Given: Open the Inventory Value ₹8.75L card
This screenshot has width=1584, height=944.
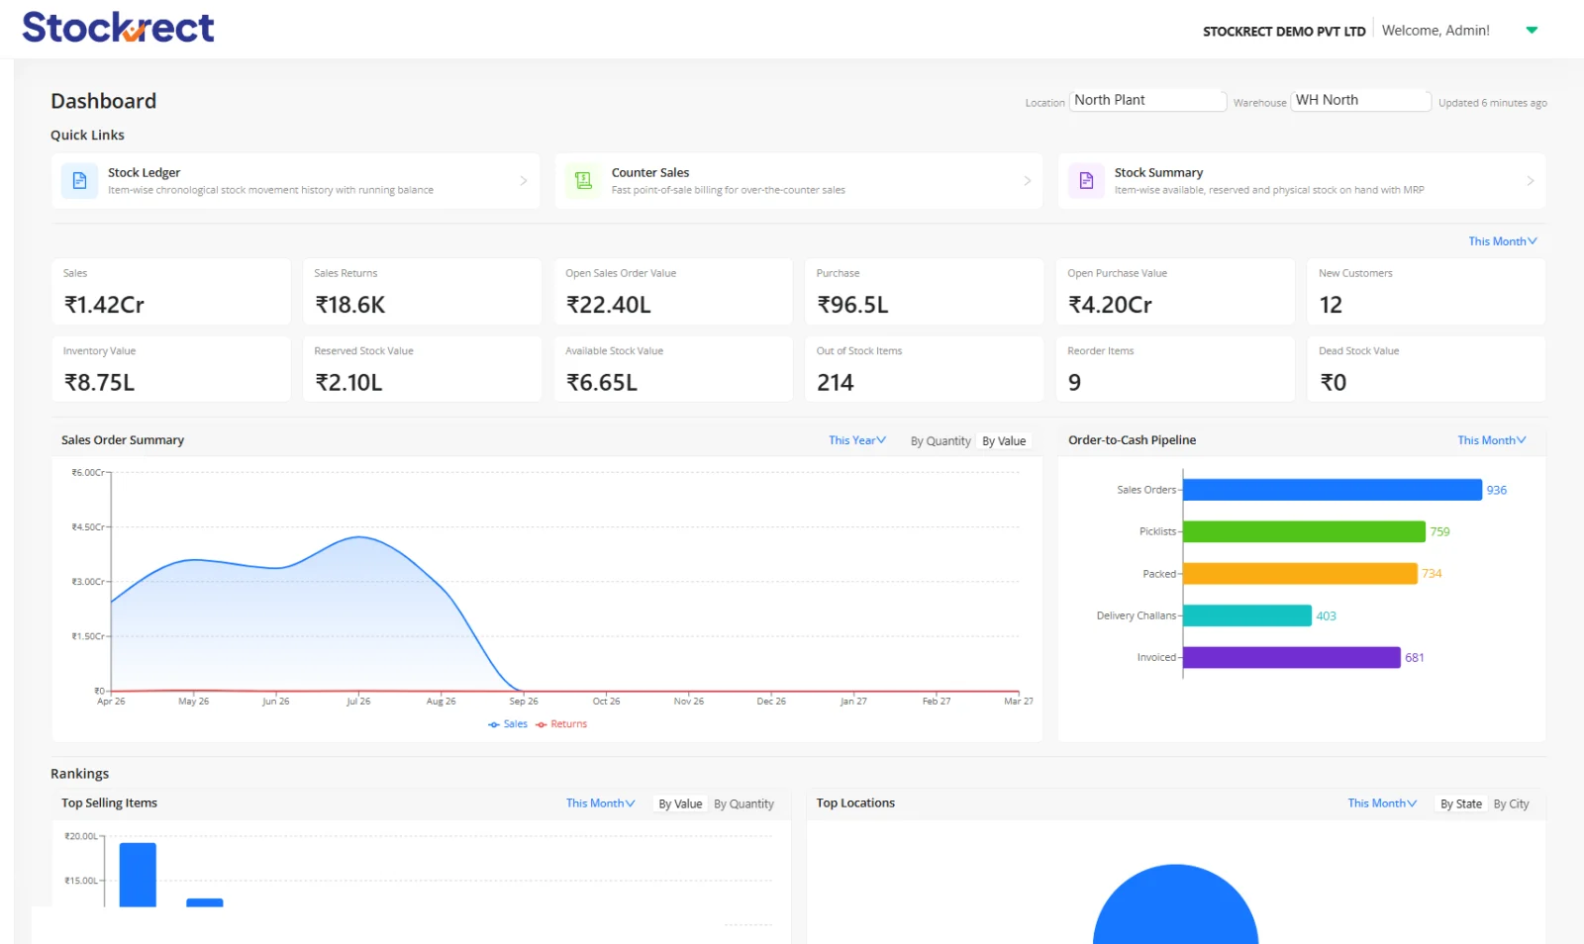Looking at the screenshot, I should click(x=171, y=369).
